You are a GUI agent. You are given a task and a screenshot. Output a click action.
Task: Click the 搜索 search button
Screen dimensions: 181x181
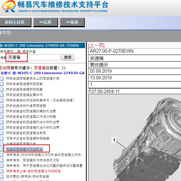[68, 58]
